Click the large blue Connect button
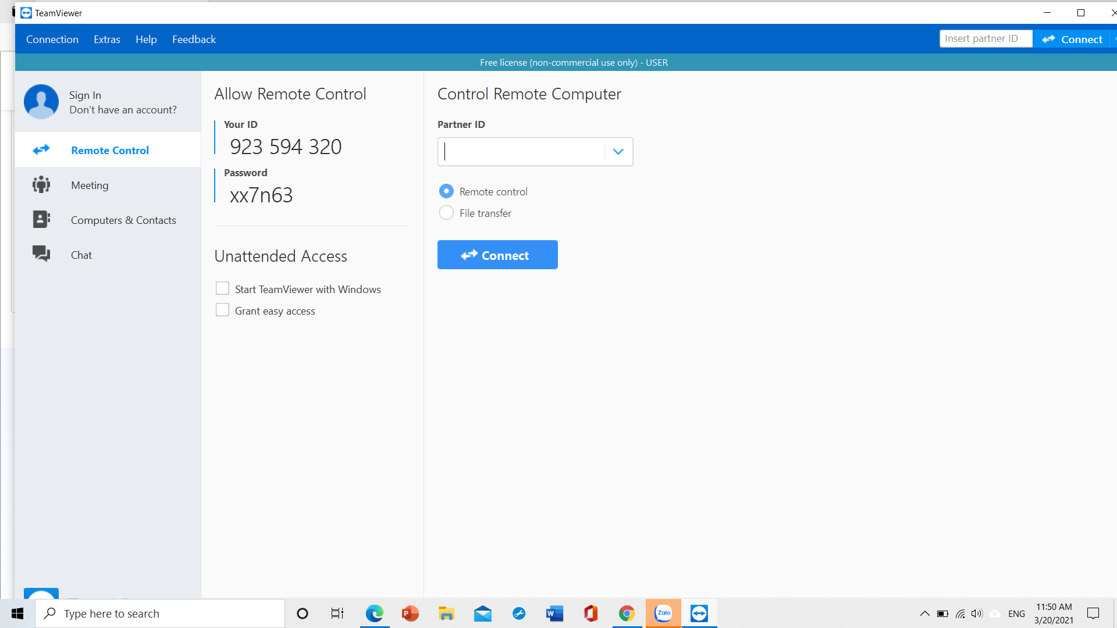This screenshot has width=1117, height=628. point(497,255)
